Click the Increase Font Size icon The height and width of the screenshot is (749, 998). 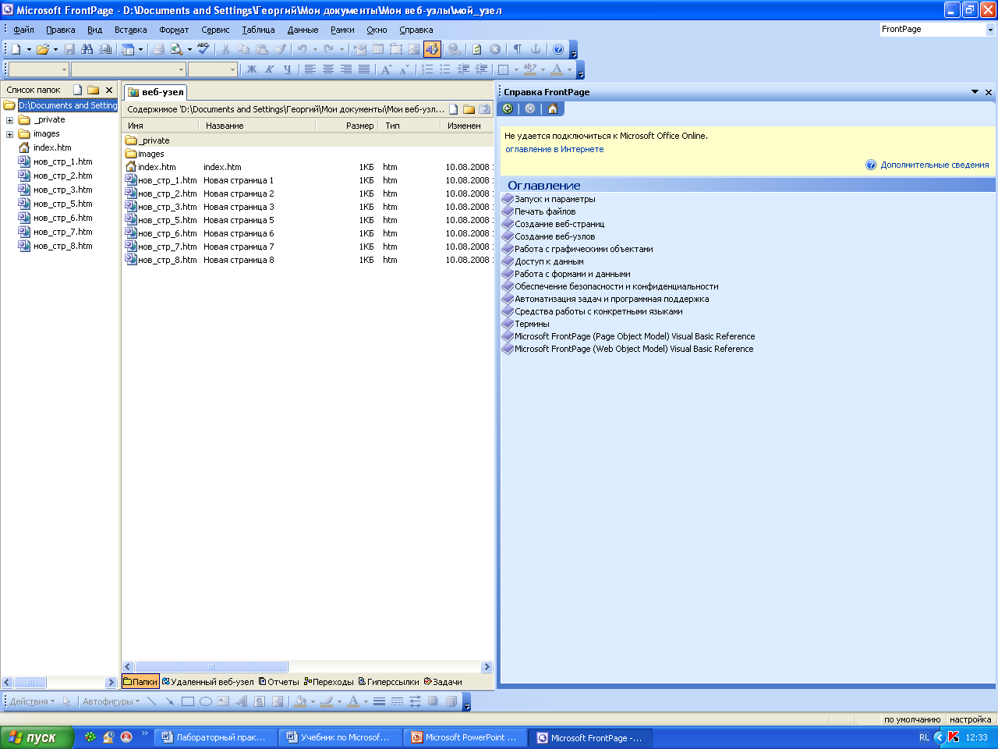(386, 69)
